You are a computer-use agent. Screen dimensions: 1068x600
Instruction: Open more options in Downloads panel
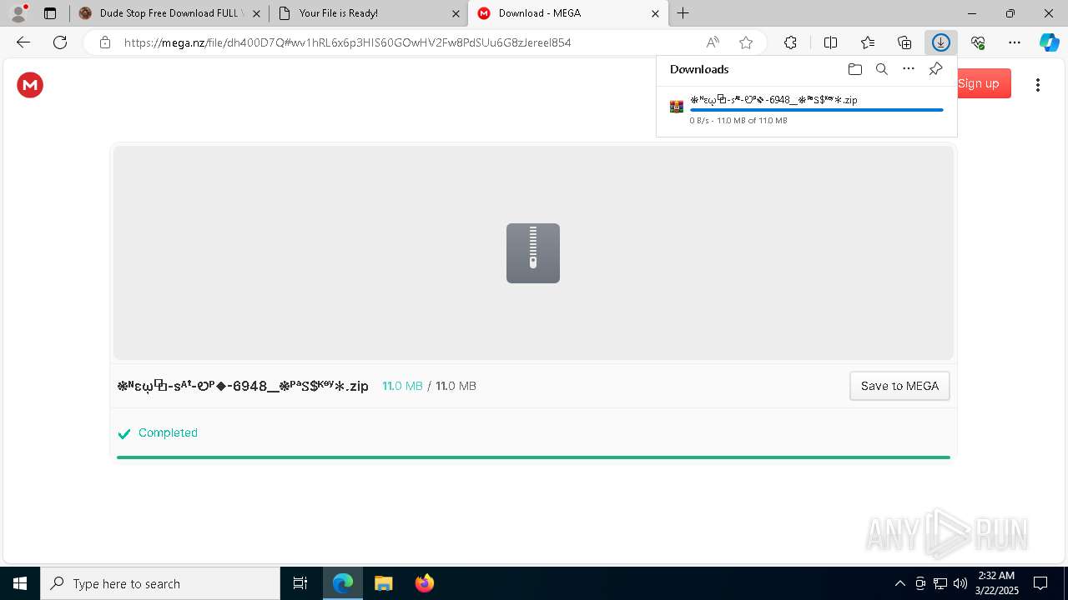pos(909,69)
